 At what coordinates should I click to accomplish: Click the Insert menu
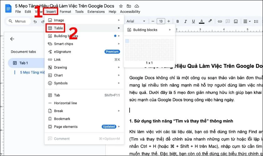coord(51,12)
